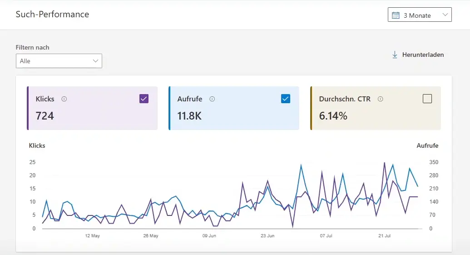Viewport: 470px width, 255px height.
Task: Select the Klicks metric card
Action: [x=92, y=108]
